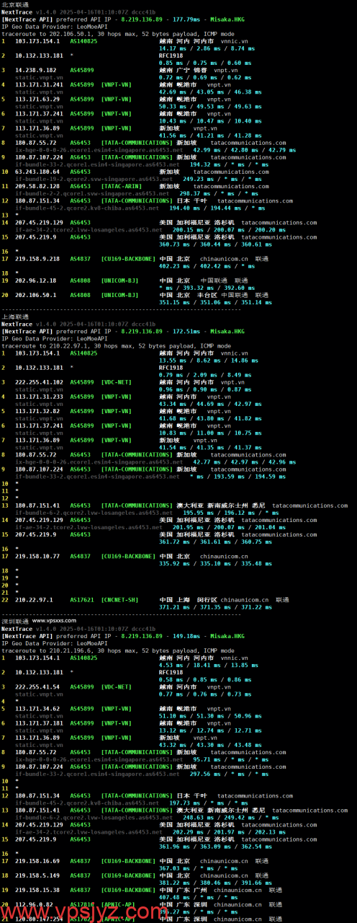This screenshot has width=357, height=923.
Task: Click the [CNCNET-SH] network tag
Action: click(120, 599)
